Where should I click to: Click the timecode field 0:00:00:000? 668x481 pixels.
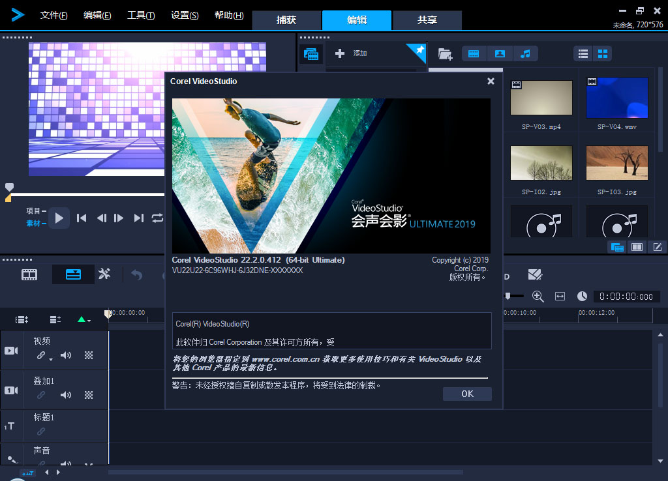[626, 297]
